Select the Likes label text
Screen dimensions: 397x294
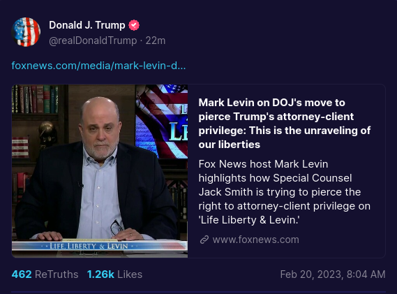[x=130, y=274]
